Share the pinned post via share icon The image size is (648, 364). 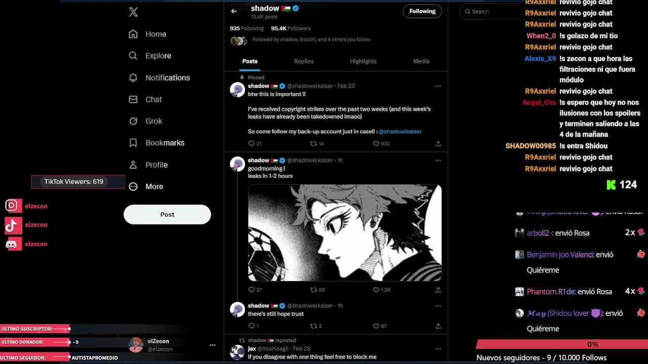438,144
